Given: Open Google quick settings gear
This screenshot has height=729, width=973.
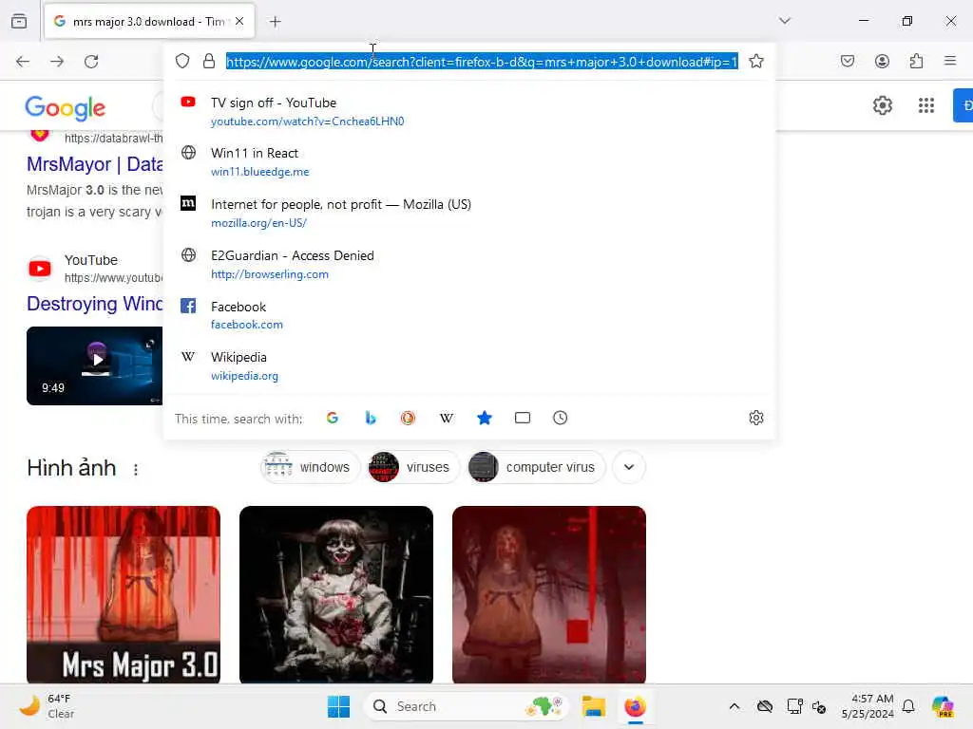Looking at the screenshot, I should [x=883, y=105].
